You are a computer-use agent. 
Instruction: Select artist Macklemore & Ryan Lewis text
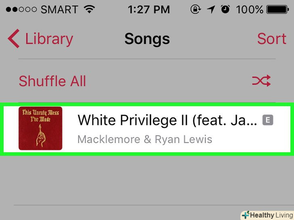tap(145, 139)
